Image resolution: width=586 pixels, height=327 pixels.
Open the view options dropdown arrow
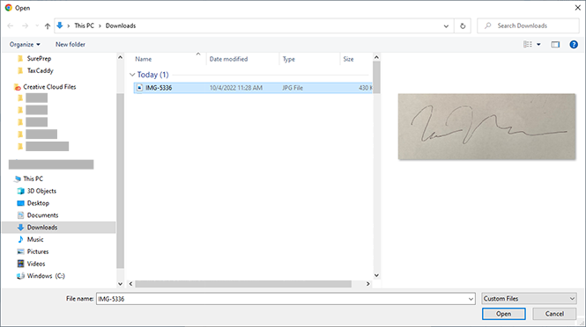click(538, 44)
